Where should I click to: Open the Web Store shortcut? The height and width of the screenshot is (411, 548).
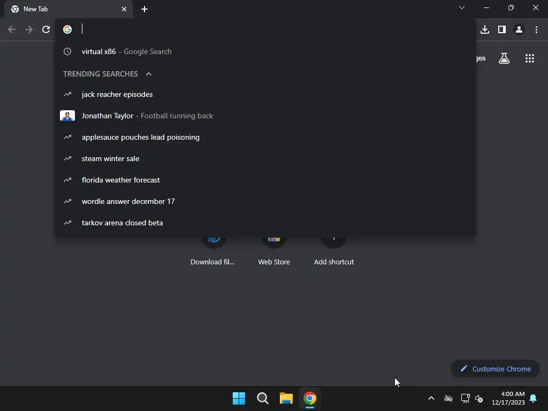pos(274,251)
